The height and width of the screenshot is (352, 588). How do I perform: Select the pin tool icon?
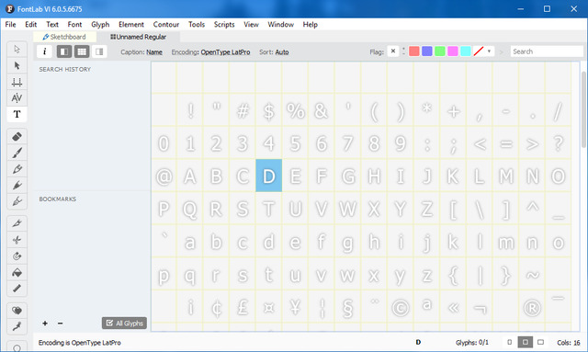tap(17, 327)
